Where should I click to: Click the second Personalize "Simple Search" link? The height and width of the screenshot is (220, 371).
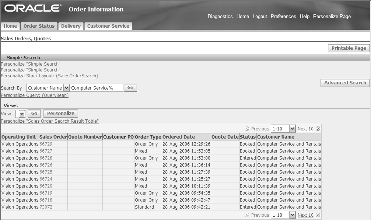31,70
